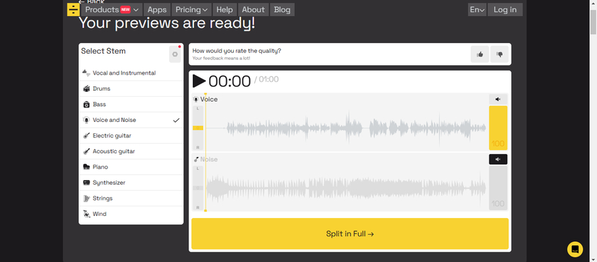
Task: Click the yellow LALAL.AI logo icon
Action: (x=73, y=10)
